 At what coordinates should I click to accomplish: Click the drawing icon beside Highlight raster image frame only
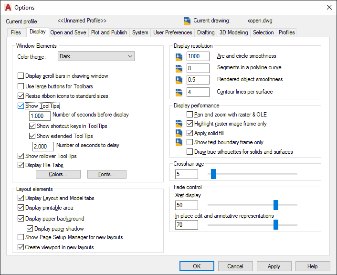179,124
